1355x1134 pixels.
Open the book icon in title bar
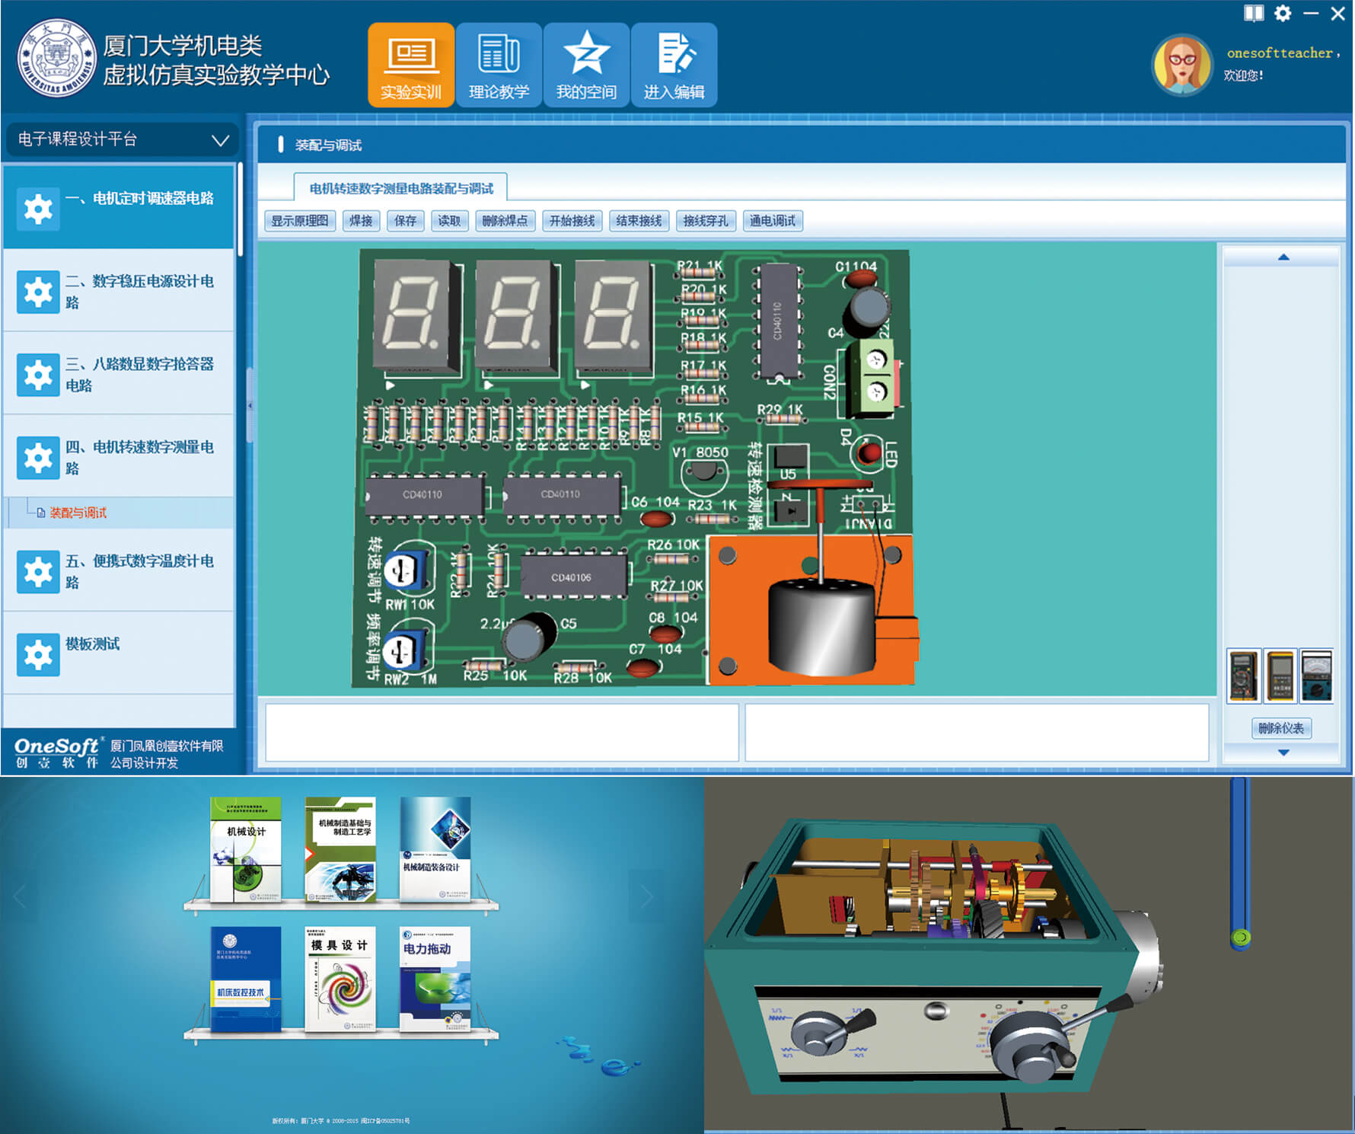tap(1254, 13)
